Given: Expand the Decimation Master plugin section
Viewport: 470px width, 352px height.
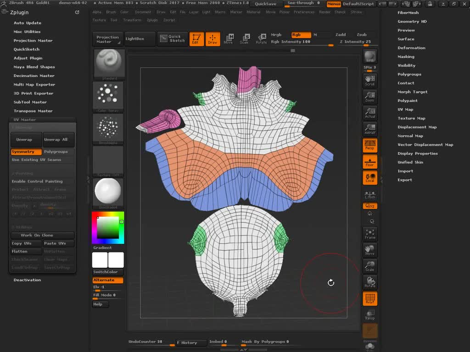Looking at the screenshot, I should (x=34, y=76).
